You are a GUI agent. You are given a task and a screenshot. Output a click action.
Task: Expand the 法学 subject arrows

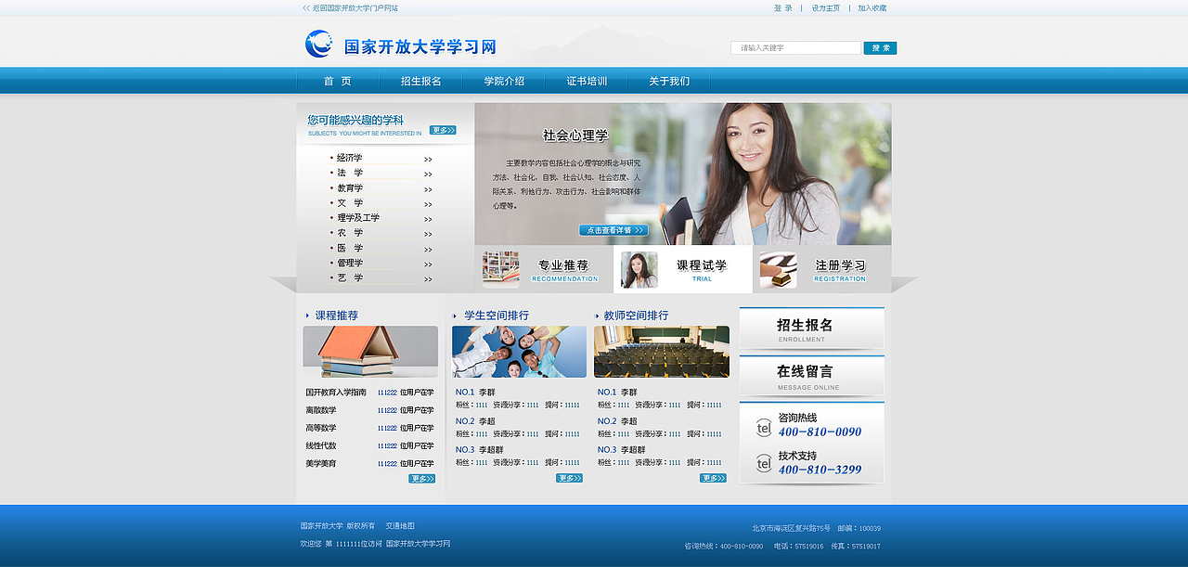[428, 174]
